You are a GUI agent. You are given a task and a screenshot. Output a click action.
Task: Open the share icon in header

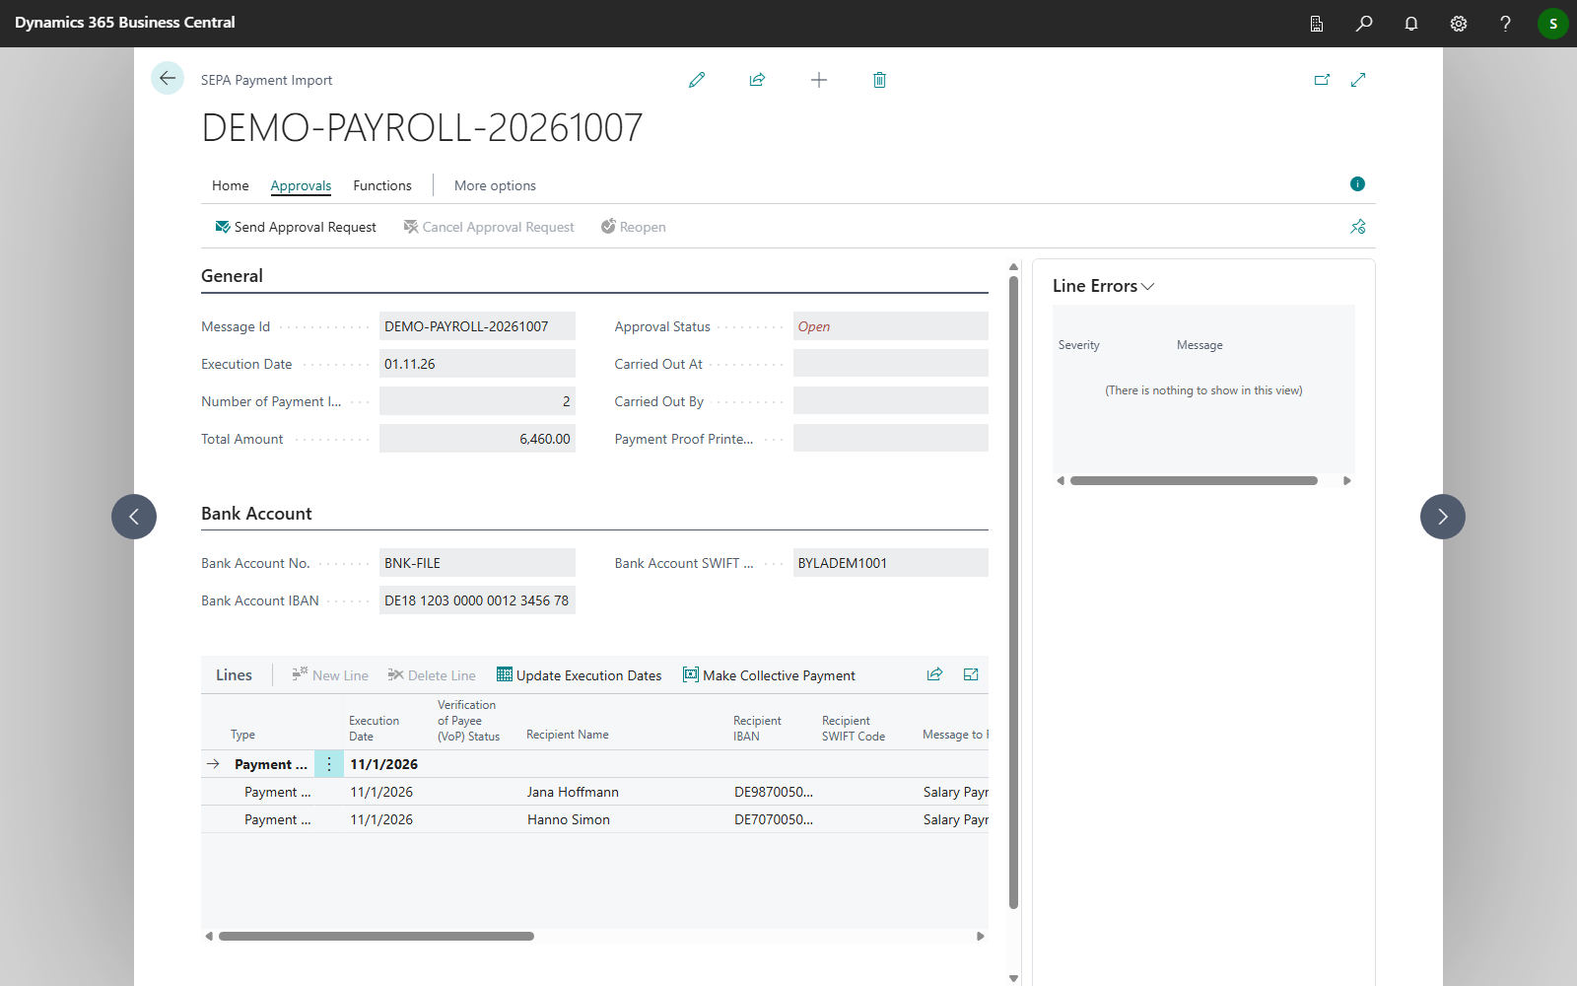757,80
